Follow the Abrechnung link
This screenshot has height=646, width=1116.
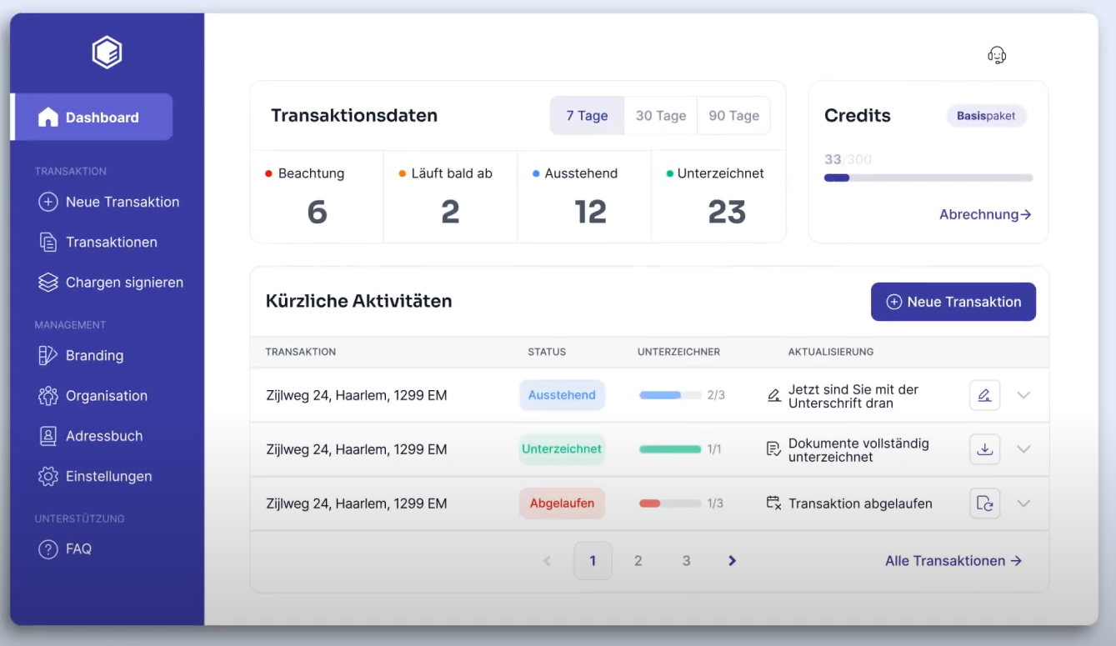click(x=985, y=214)
